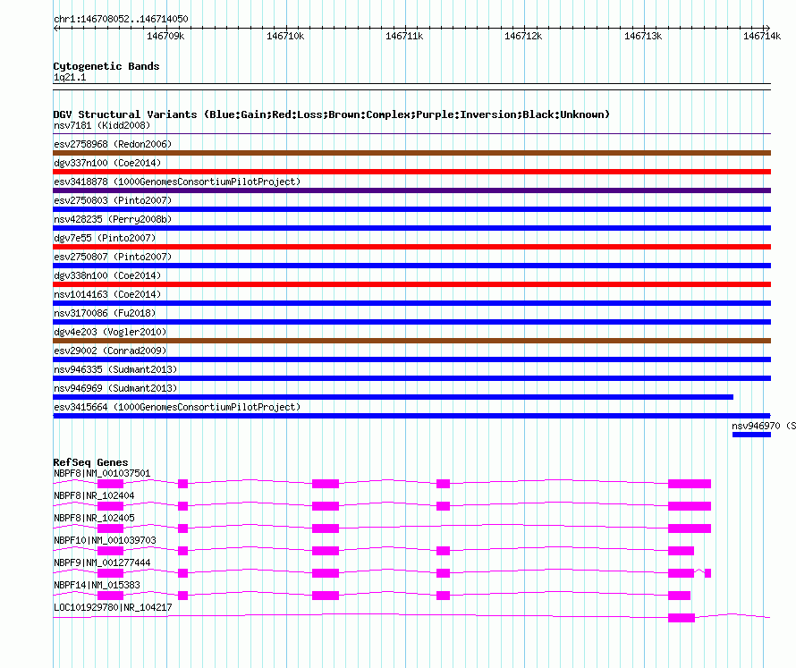Click the 146713k ruler tick label

click(x=643, y=36)
